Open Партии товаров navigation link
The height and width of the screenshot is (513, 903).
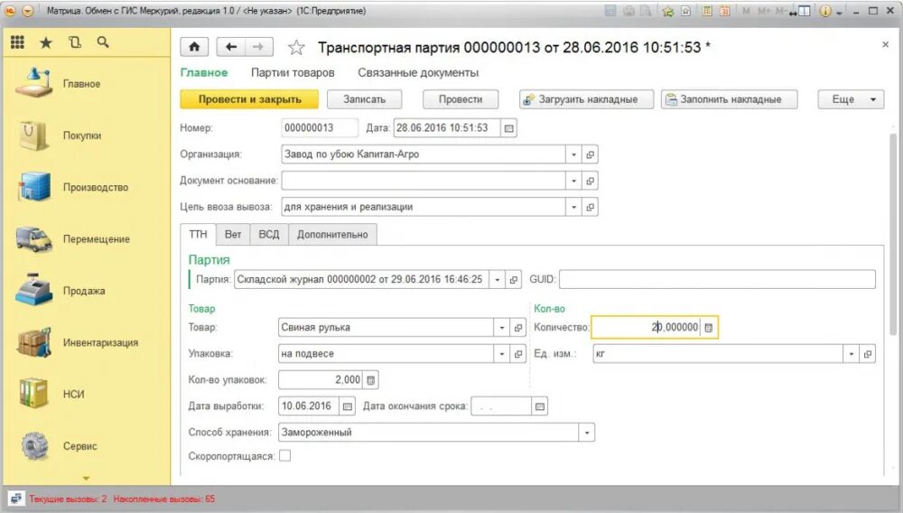coord(293,73)
